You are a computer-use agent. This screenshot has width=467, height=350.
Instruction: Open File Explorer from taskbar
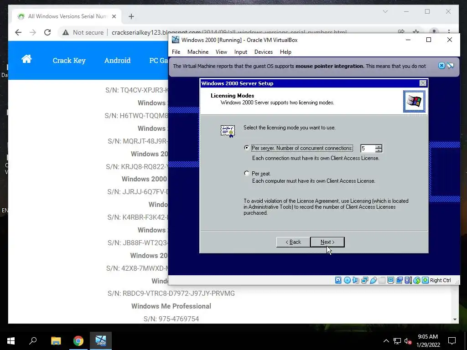click(56, 340)
